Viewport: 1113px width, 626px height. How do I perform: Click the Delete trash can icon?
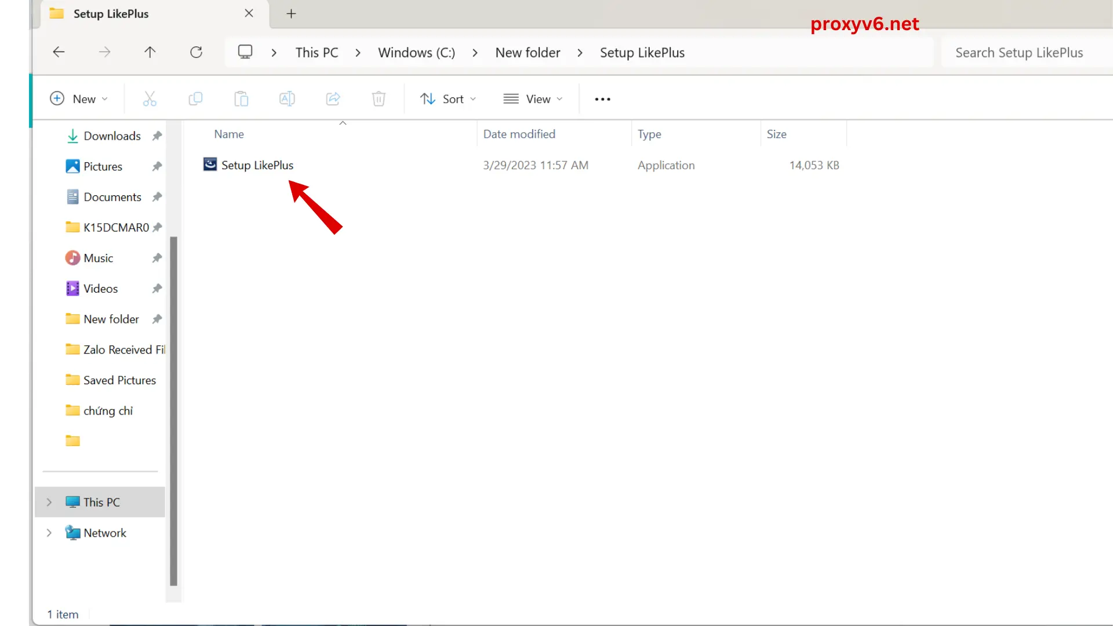pyautogui.click(x=379, y=99)
